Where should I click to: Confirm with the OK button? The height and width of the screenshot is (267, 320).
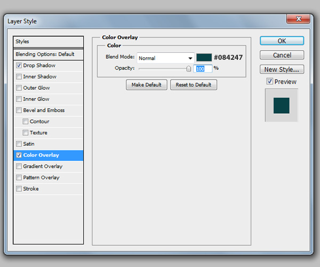point(282,41)
